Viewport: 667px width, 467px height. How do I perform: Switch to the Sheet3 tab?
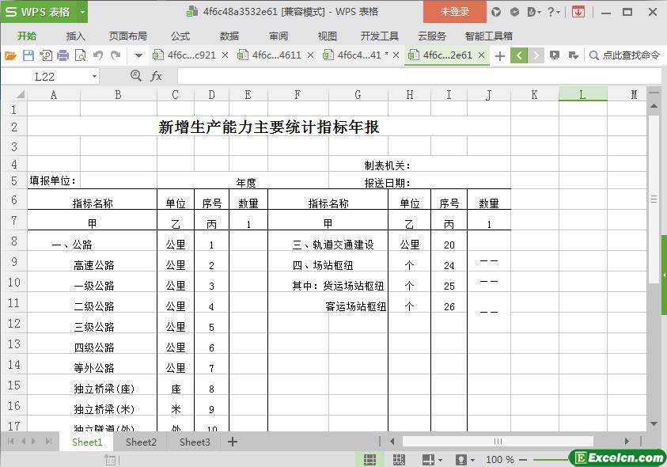[x=195, y=442]
